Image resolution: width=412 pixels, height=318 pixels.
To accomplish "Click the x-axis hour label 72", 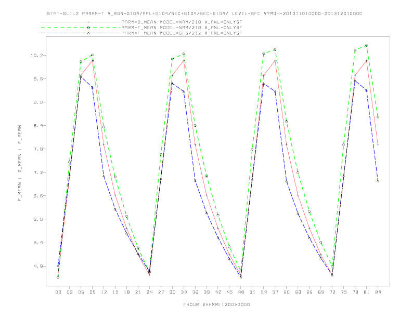I will [332, 292].
